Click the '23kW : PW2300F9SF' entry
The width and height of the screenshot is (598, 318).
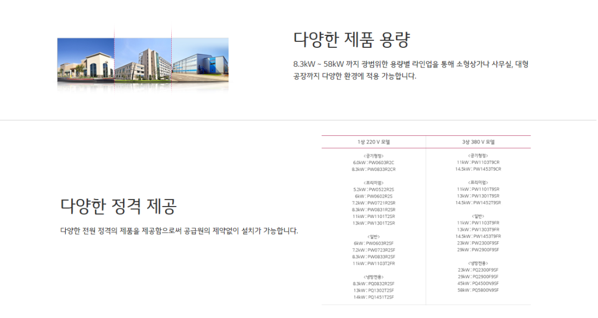click(x=478, y=243)
